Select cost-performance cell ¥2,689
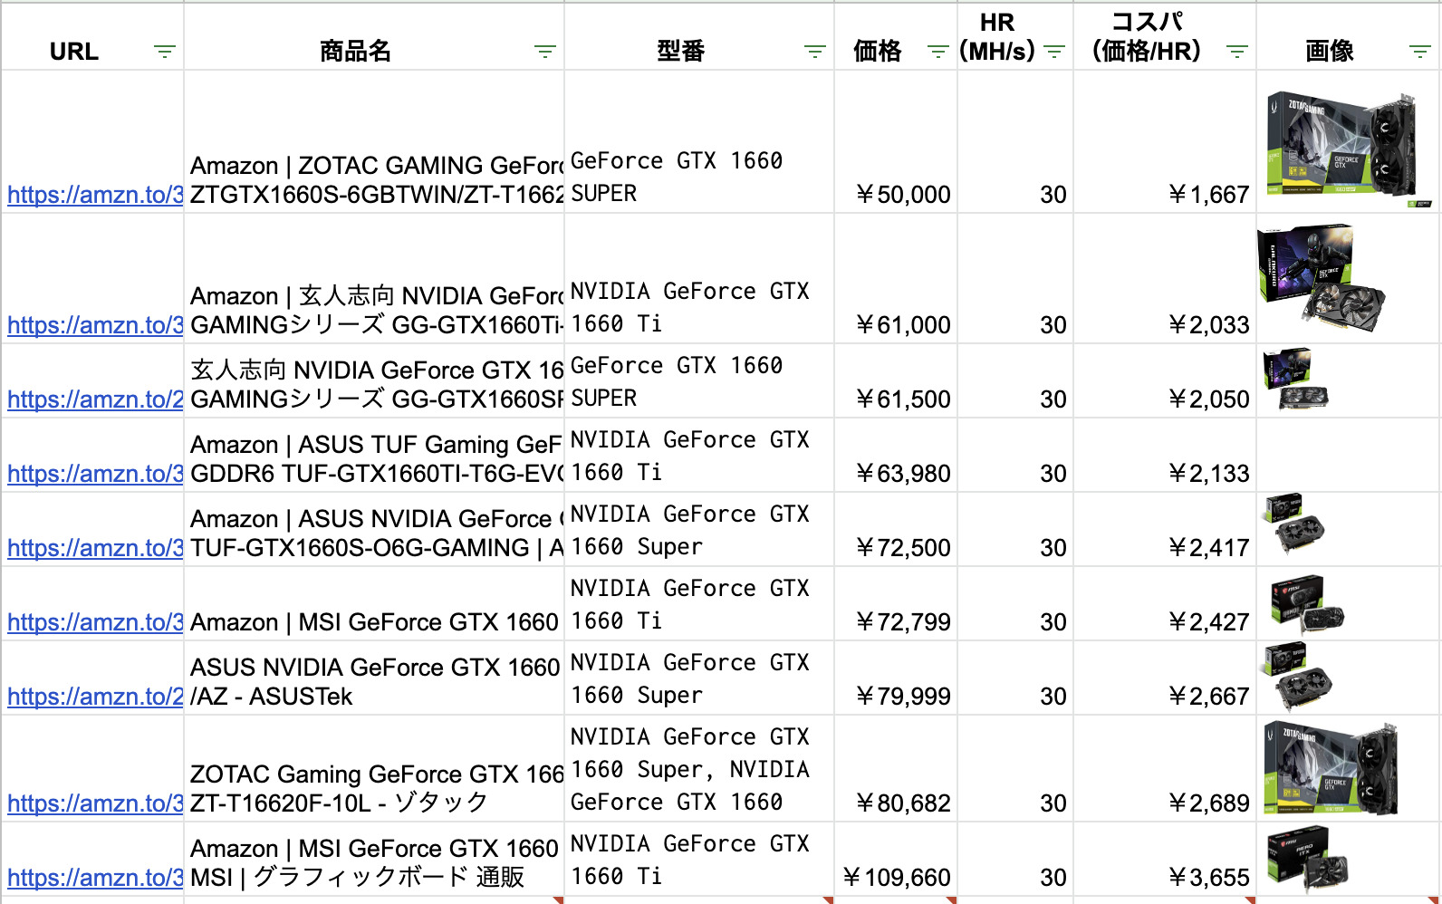This screenshot has width=1442, height=904. pos(1165,769)
